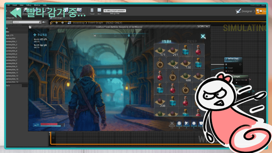The height and width of the screenshot is (153, 272).
Task: Switch to the Event Graph tab
Action: (x=58, y=18)
